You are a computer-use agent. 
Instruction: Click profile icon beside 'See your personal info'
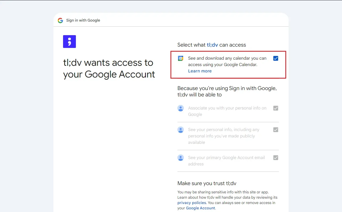(x=181, y=130)
